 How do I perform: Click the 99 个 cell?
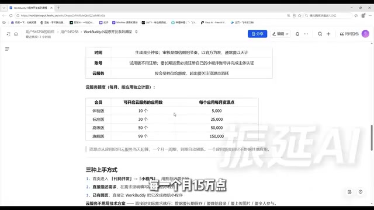pos(143,136)
